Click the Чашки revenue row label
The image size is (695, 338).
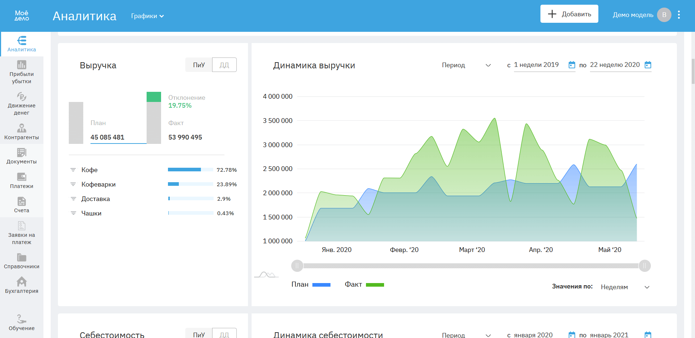[91, 213]
